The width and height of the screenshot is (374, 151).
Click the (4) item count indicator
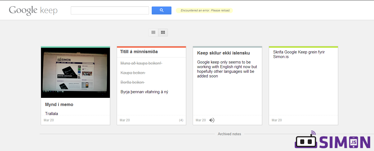coord(181,120)
